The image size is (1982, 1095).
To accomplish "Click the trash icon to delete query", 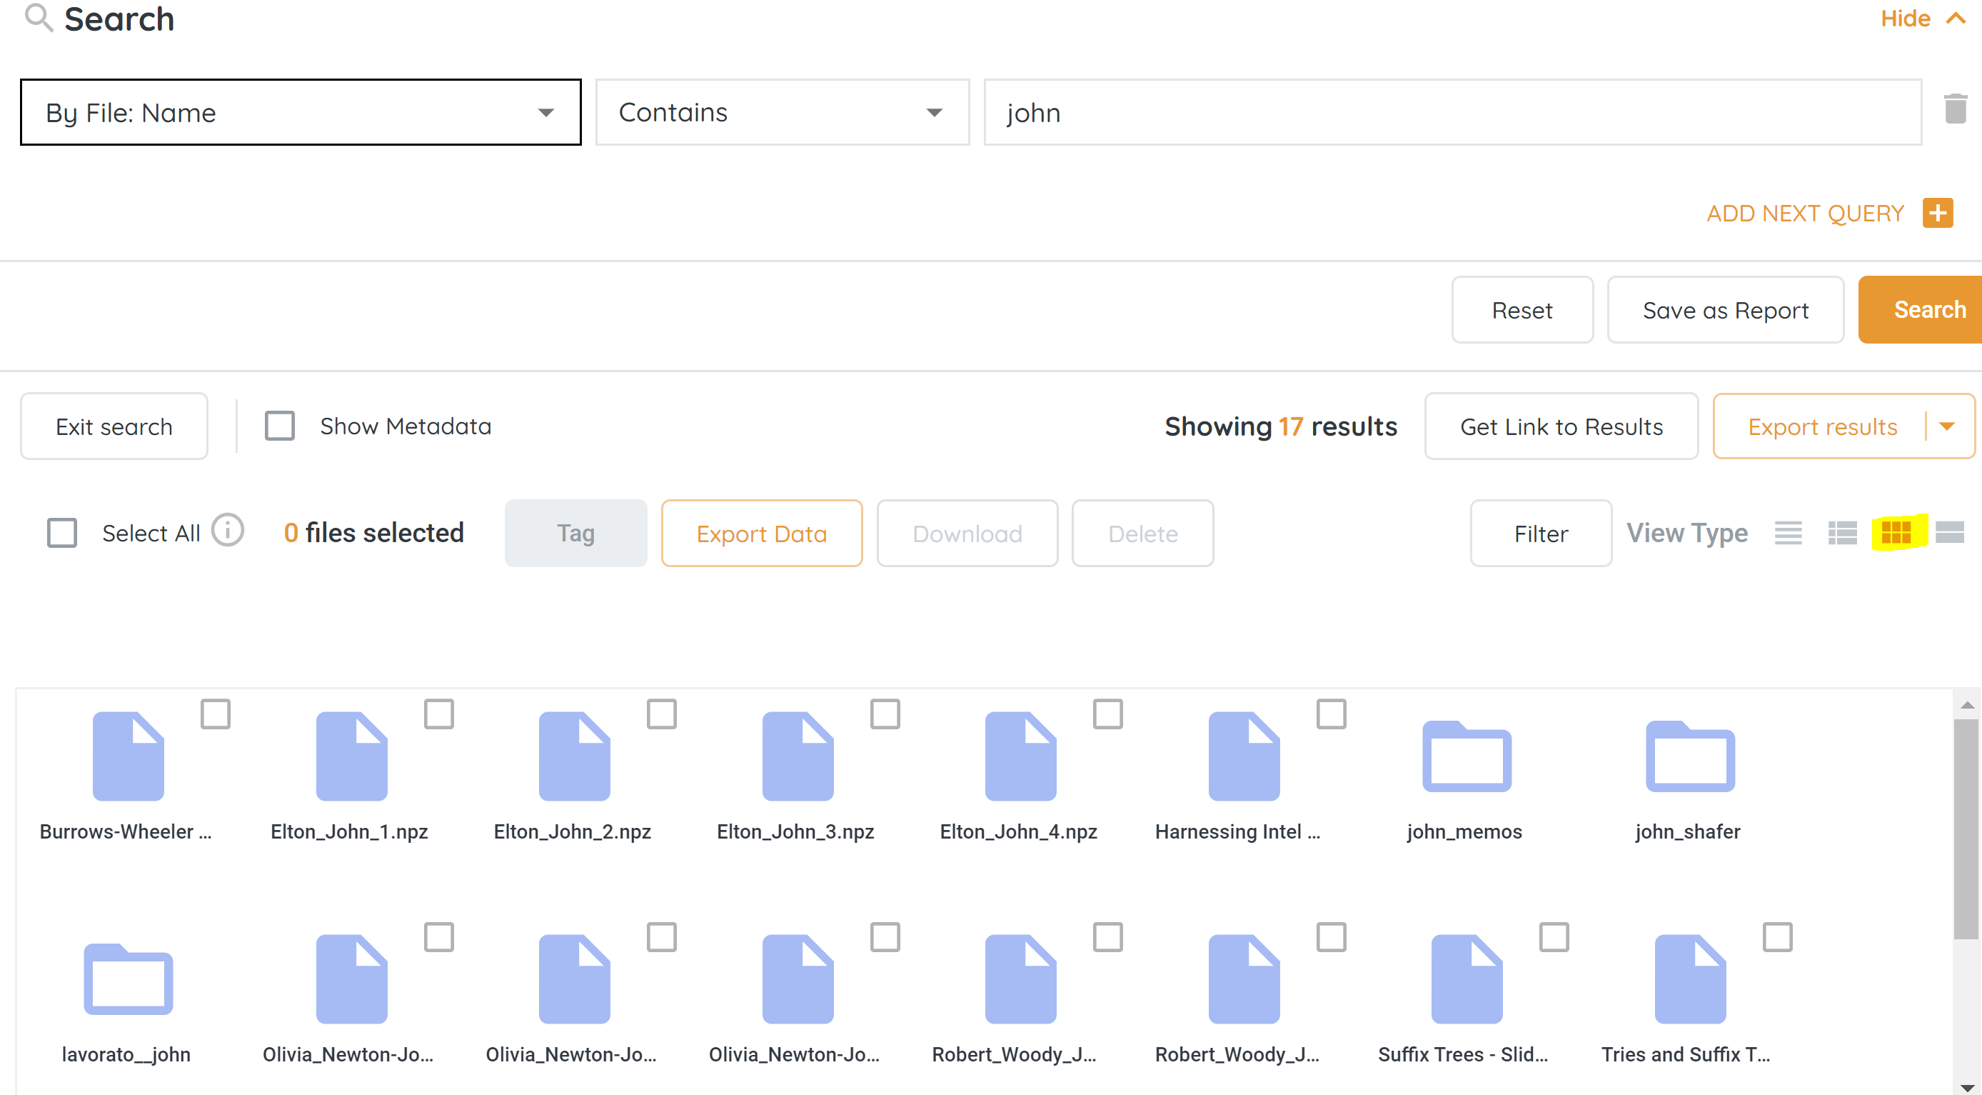I will [1954, 109].
